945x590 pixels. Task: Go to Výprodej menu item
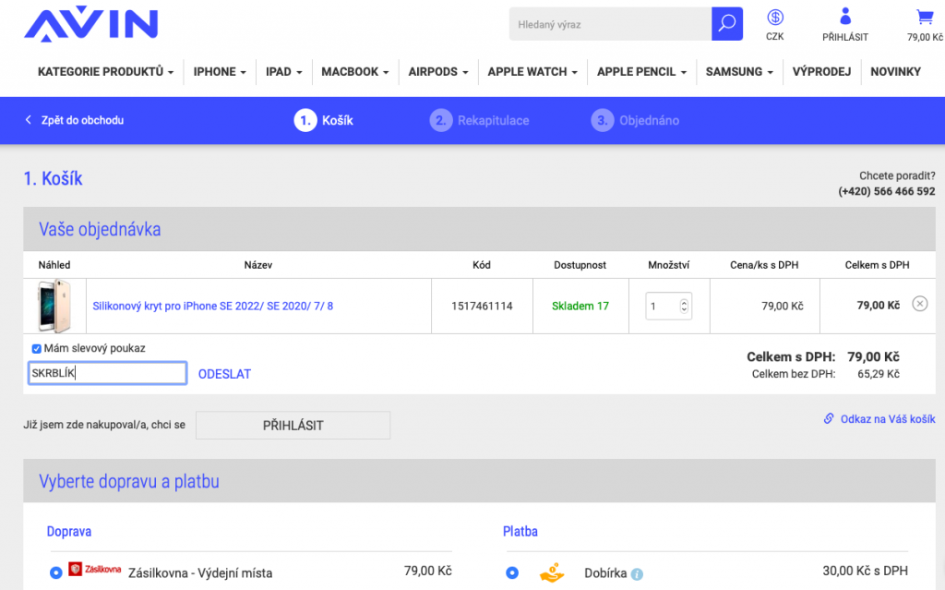pyautogui.click(x=821, y=72)
